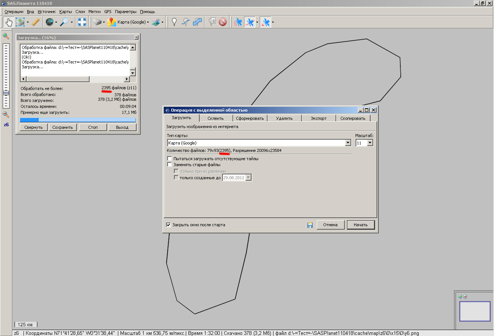Click 'Стоп' in the download window
This screenshot has height=336, width=494.
click(93, 127)
